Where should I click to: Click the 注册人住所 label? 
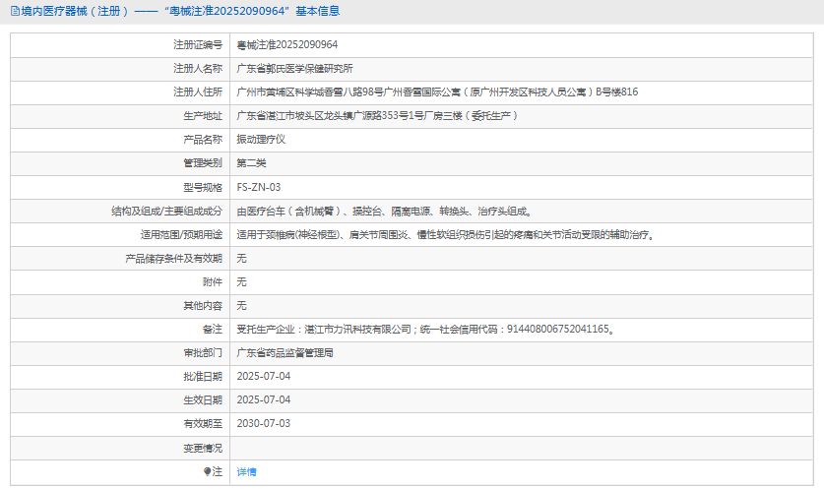(x=198, y=92)
